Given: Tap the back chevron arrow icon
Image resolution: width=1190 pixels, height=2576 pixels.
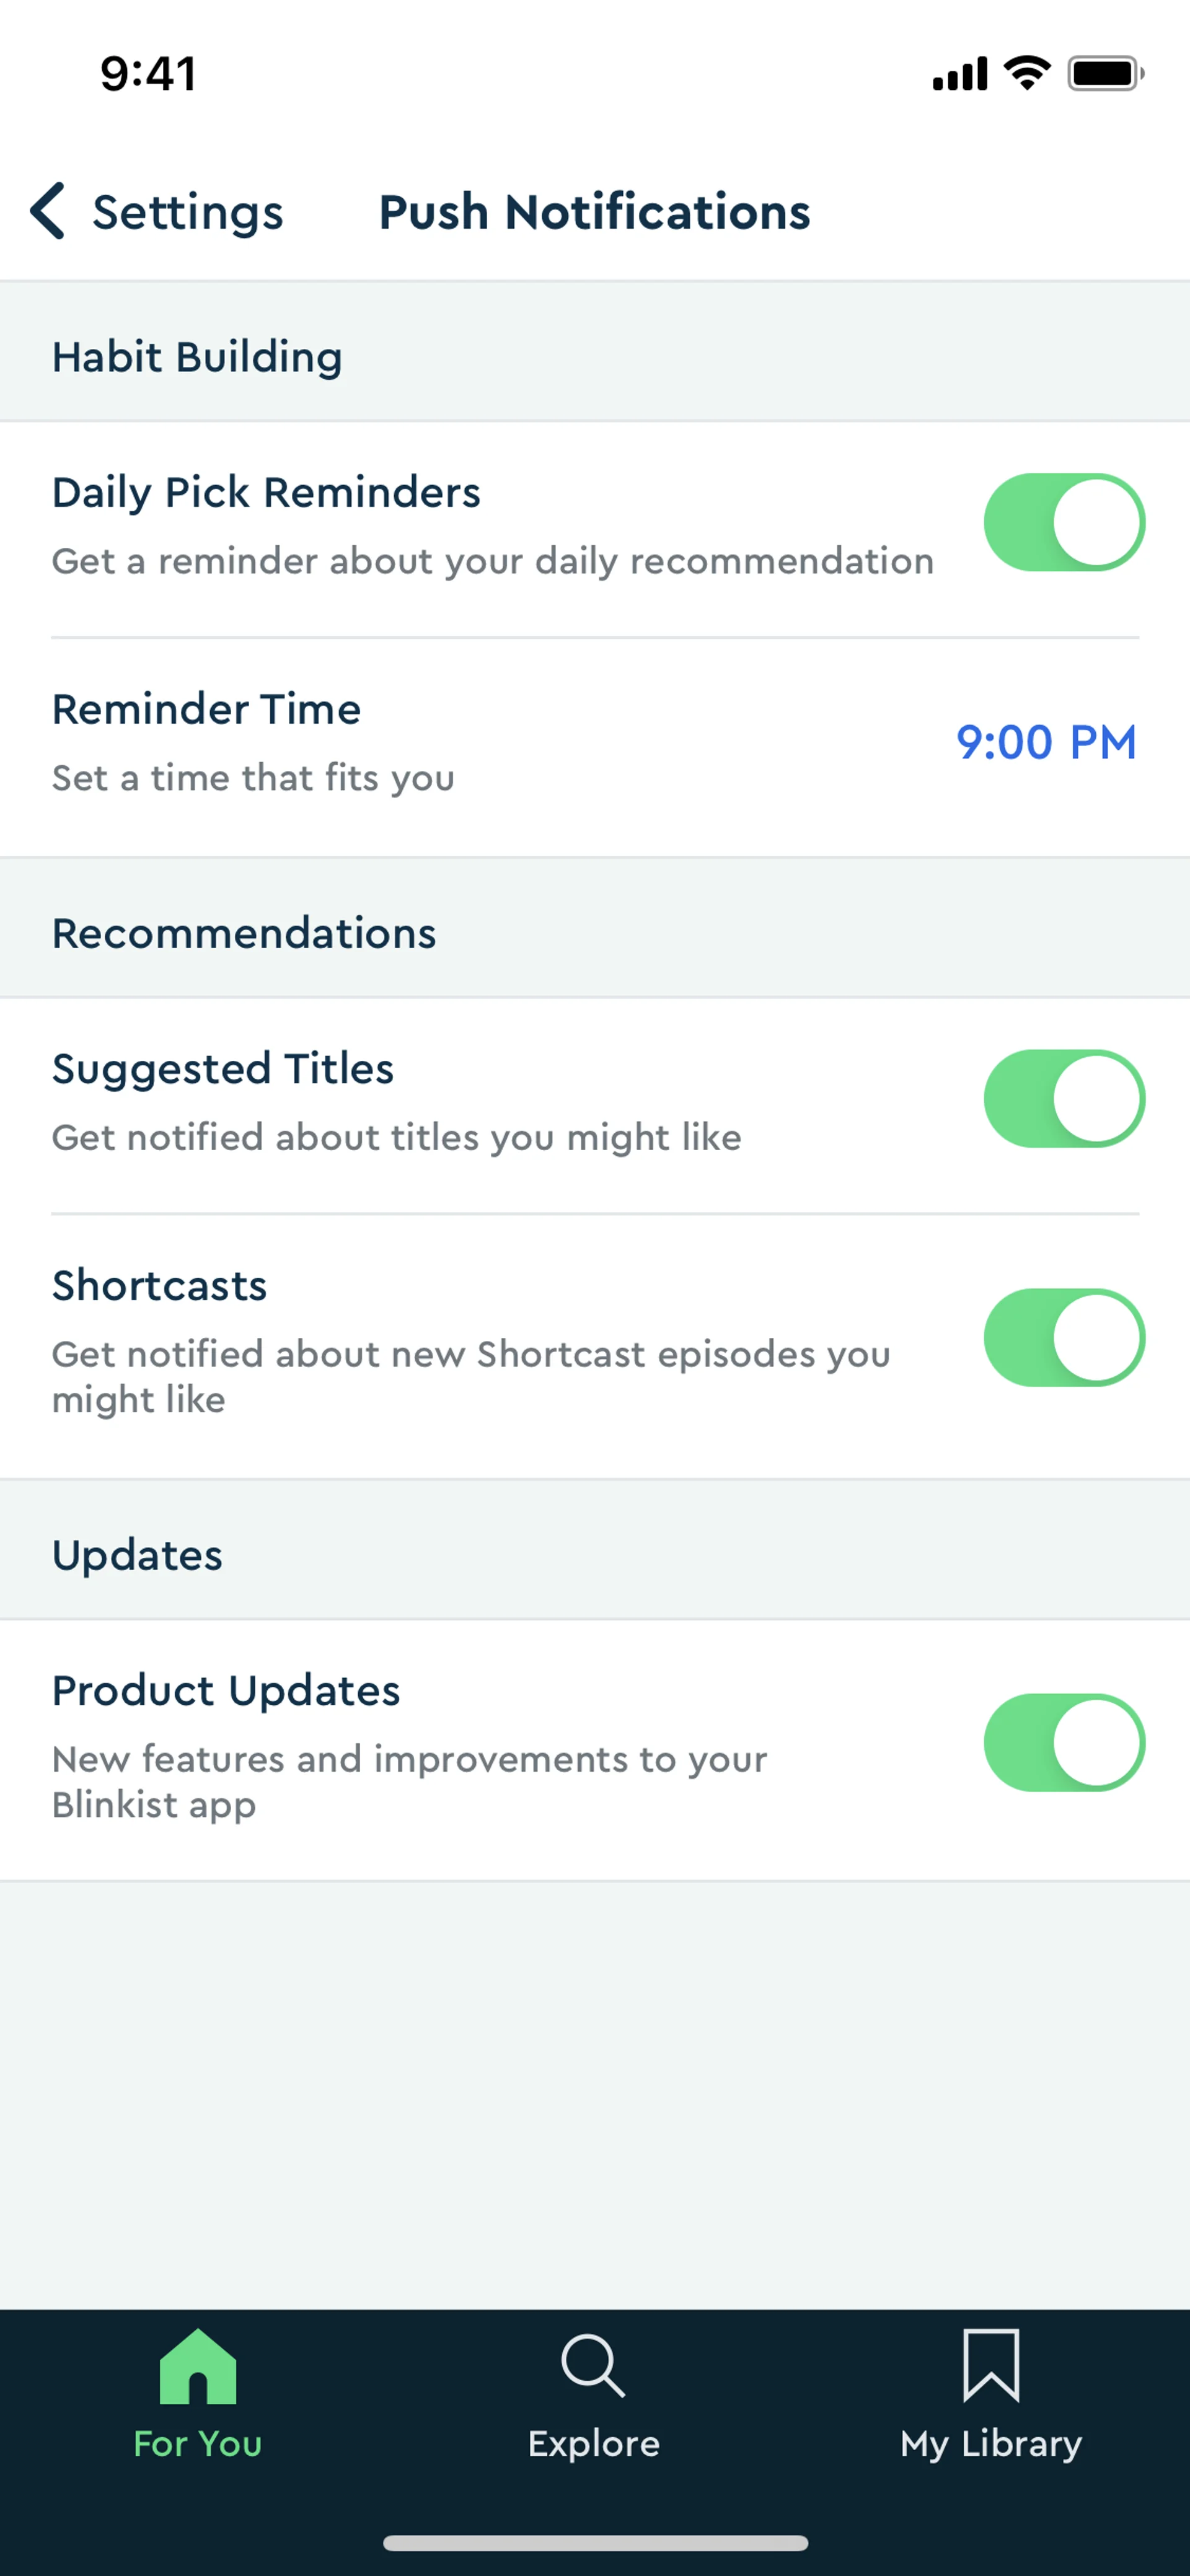Looking at the screenshot, I should click(x=47, y=211).
